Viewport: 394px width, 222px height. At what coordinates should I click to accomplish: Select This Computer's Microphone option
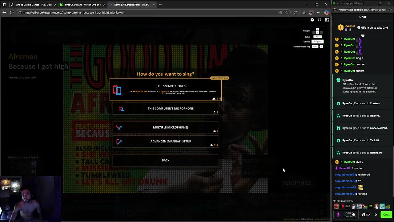coord(166,109)
